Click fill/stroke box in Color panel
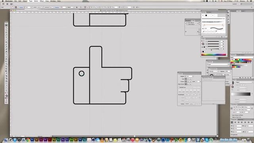 203,44
